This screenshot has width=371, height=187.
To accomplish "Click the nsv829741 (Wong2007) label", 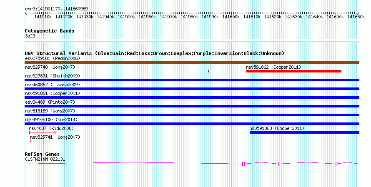I will [55, 137].
